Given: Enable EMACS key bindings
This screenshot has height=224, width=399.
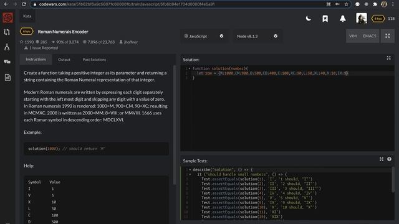Looking at the screenshot, I should point(369,36).
